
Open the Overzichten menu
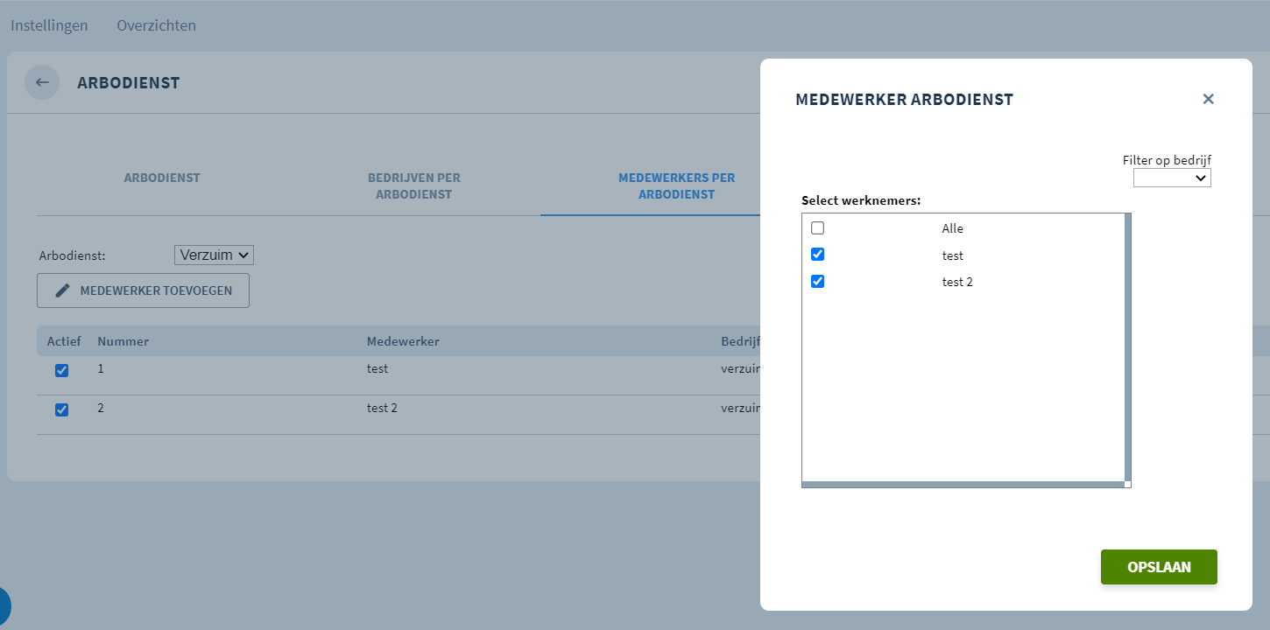(157, 25)
